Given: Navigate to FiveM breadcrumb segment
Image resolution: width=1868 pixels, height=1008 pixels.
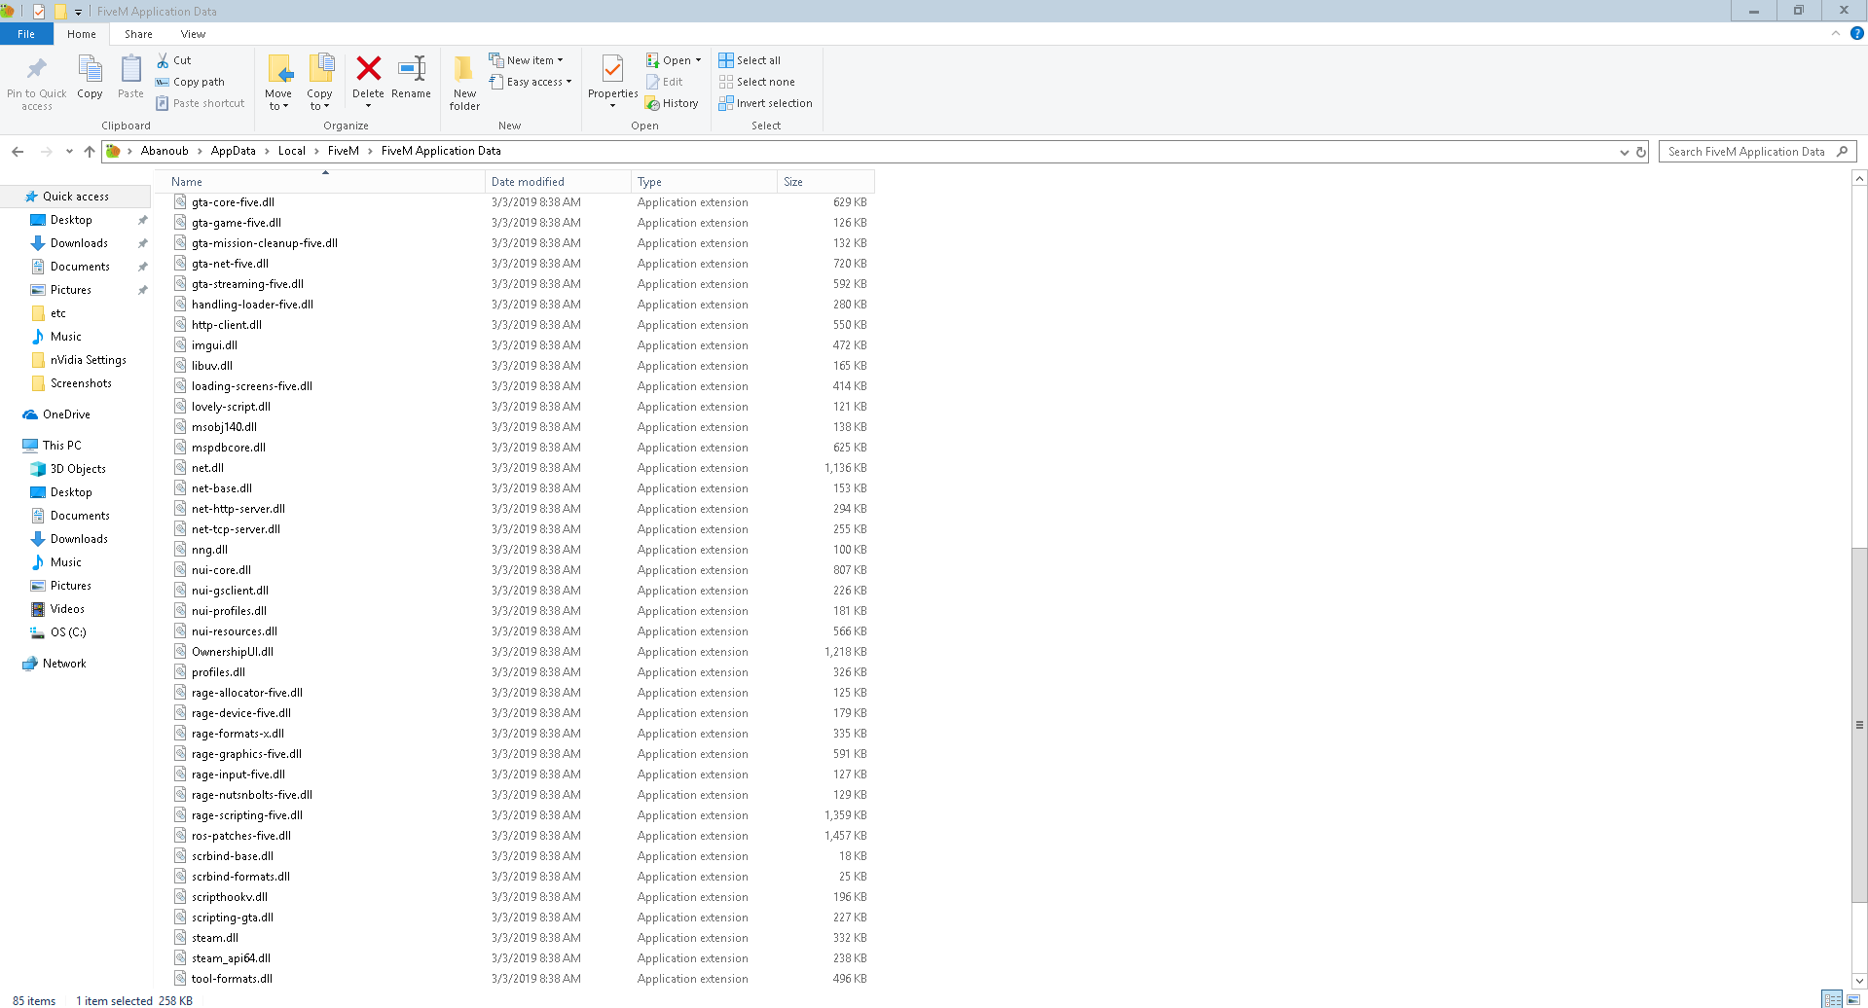Looking at the screenshot, I should [343, 151].
